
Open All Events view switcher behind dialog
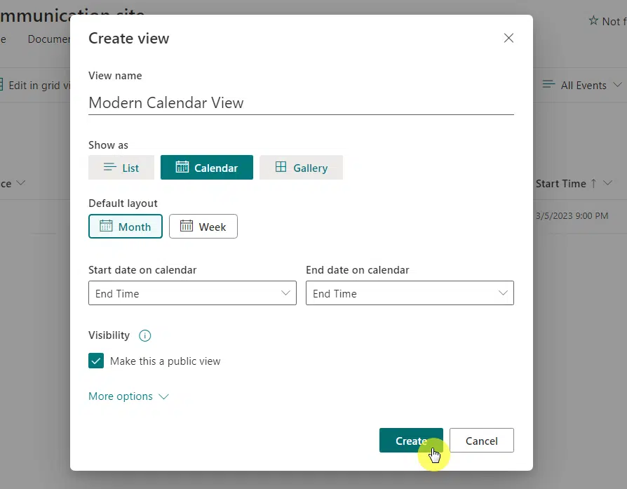582,85
